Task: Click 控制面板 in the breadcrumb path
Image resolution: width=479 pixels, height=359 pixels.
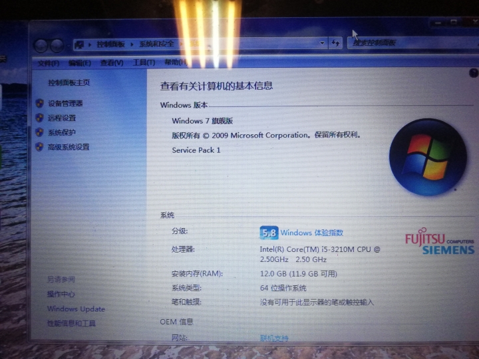Action: pyautogui.click(x=110, y=45)
